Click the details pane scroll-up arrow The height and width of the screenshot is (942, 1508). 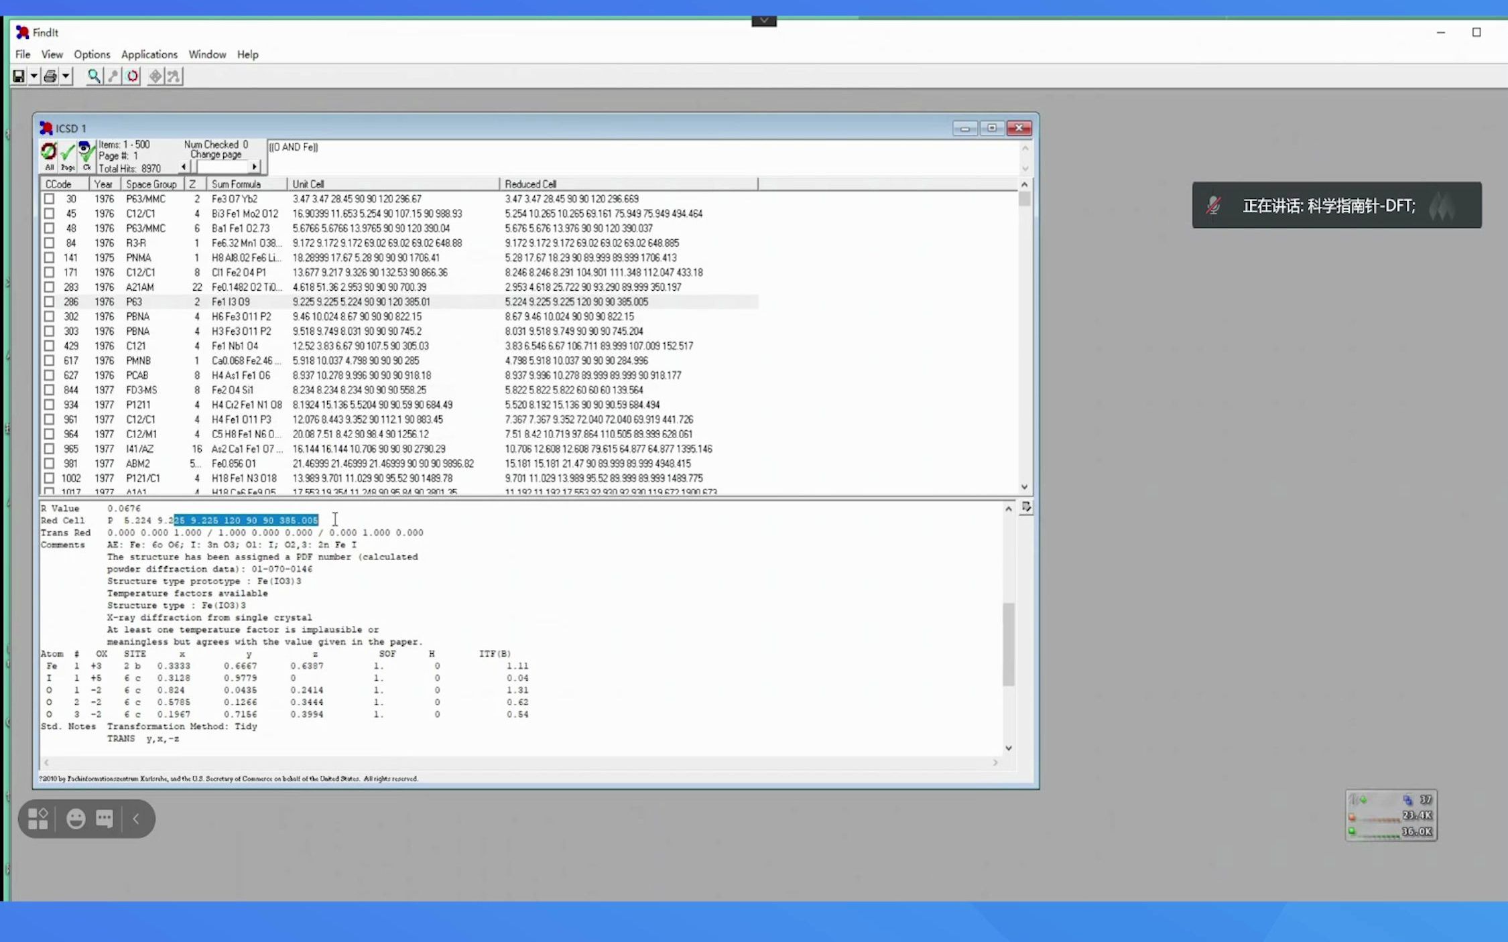[x=1008, y=509]
